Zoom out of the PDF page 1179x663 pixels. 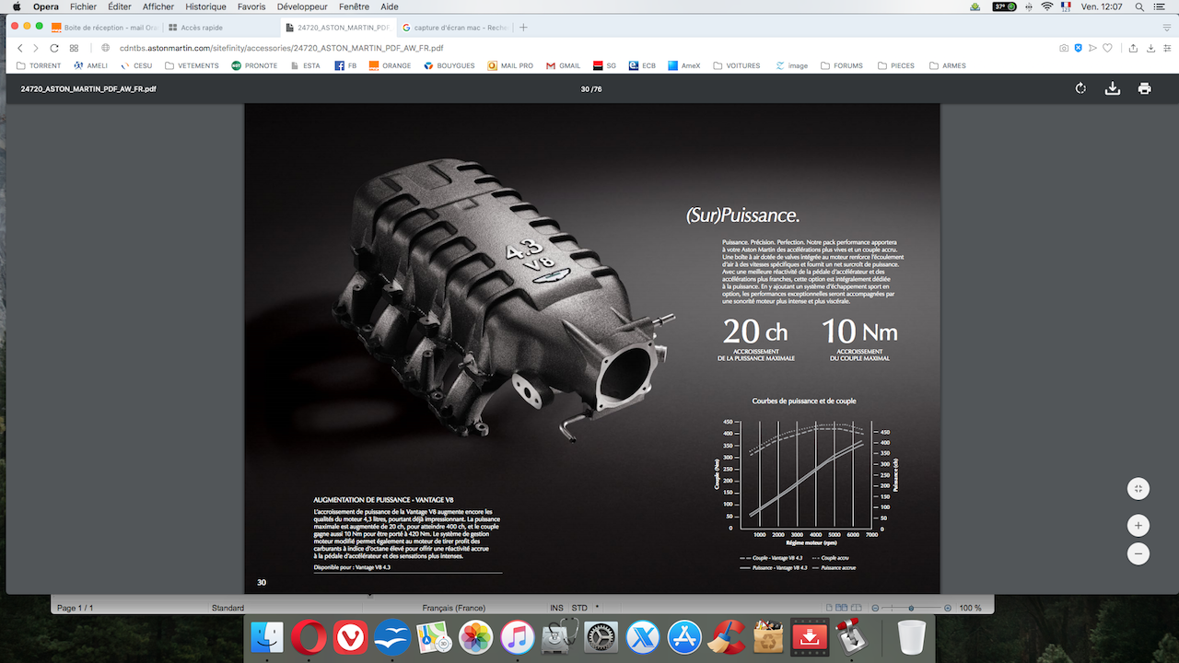click(1138, 553)
